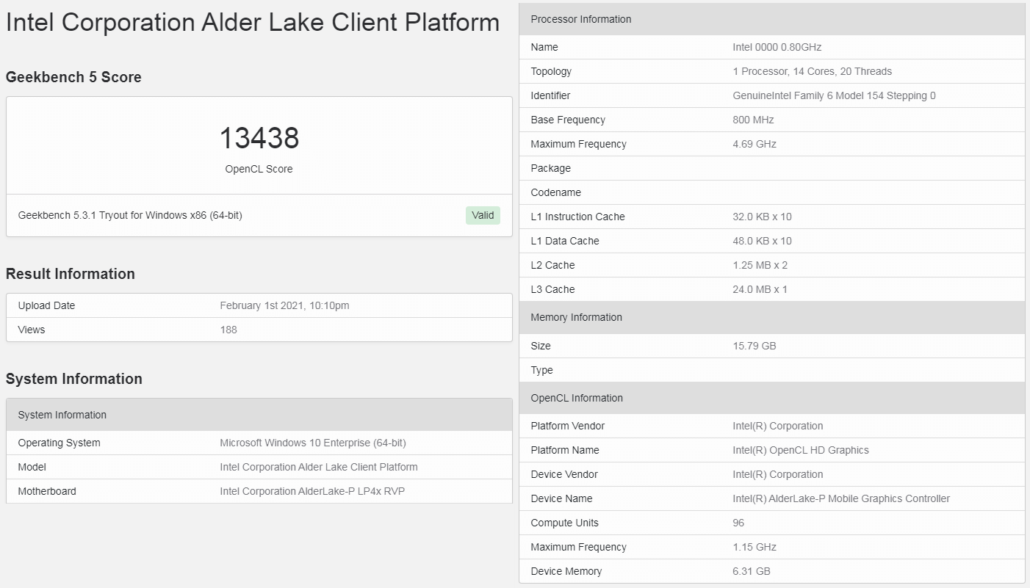Click the 'Memory Information' table header
The image size is (1030, 588).
point(772,317)
